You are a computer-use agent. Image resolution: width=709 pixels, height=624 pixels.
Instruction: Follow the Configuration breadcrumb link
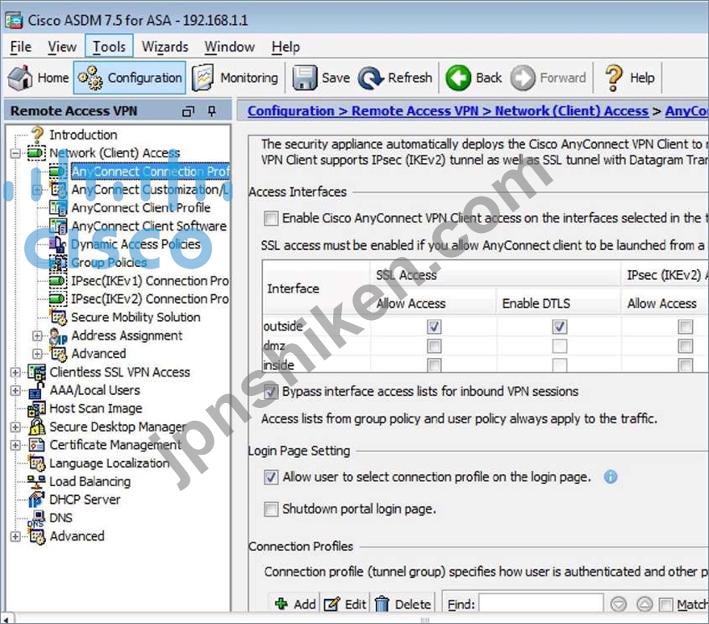coord(290,111)
